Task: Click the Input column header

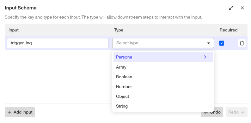Action: 14,30
